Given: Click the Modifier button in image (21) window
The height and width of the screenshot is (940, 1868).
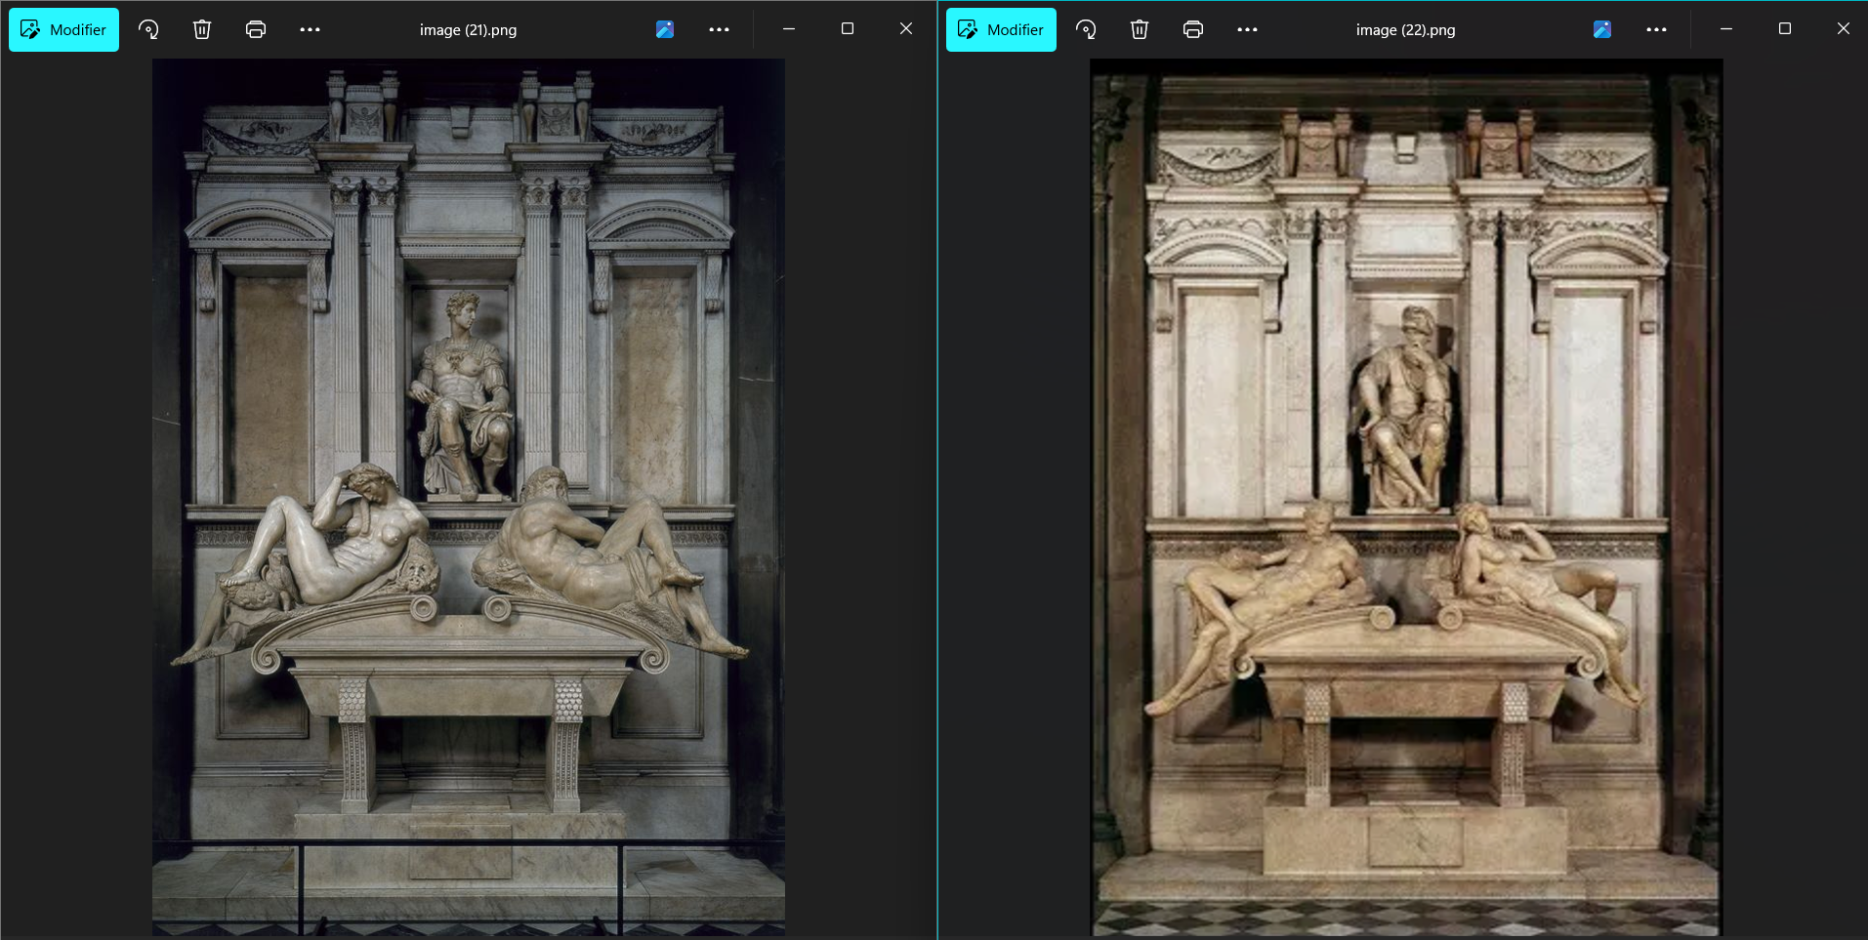Looking at the screenshot, I should (x=63, y=29).
